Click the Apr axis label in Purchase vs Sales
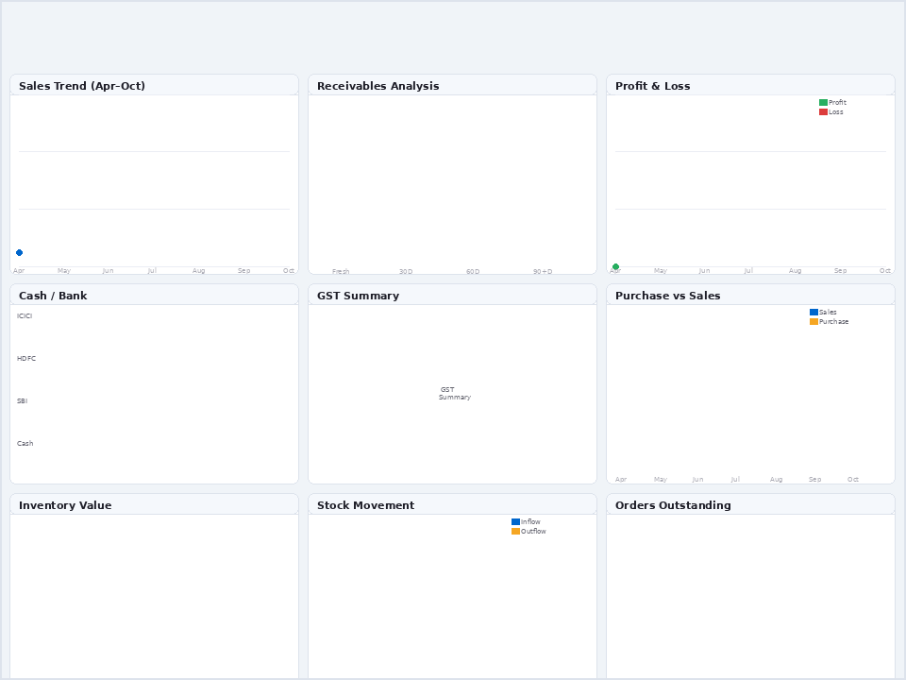 click(x=621, y=480)
